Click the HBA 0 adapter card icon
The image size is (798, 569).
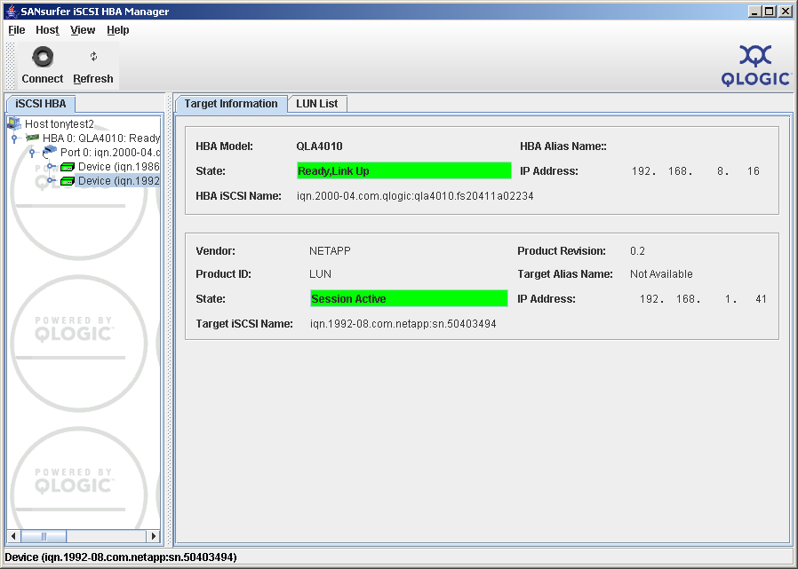pyautogui.click(x=33, y=138)
